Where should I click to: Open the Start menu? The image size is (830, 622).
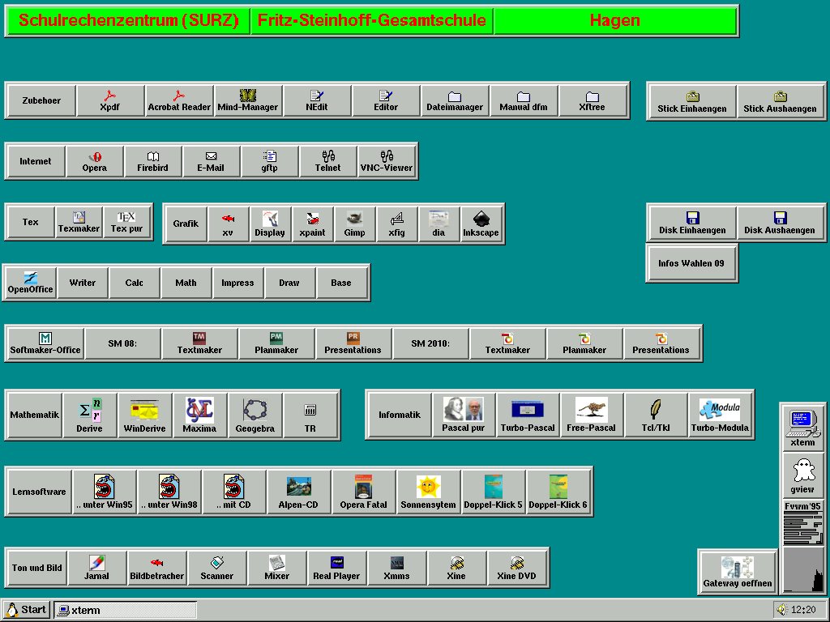26,610
